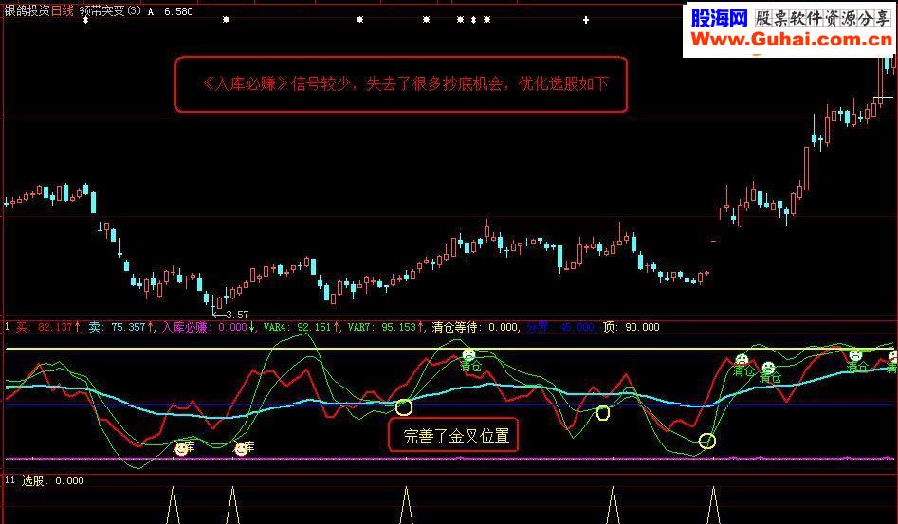Select the 银鸽投资 stock name

click(27, 10)
